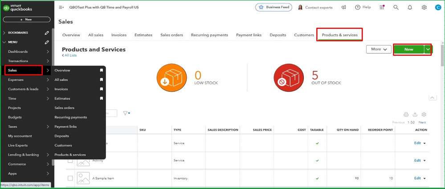
Task: Switch to the Sales orders tab
Action: pos(171,35)
